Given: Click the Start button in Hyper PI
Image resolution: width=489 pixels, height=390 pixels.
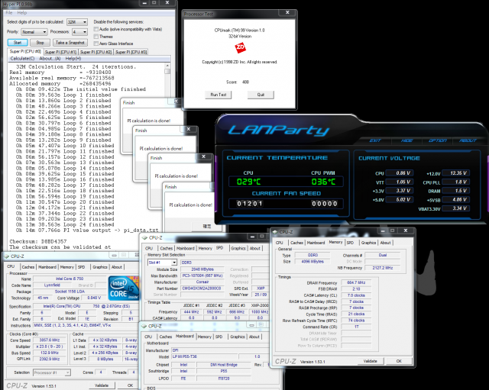Looking at the screenshot, I should point(18,43).
